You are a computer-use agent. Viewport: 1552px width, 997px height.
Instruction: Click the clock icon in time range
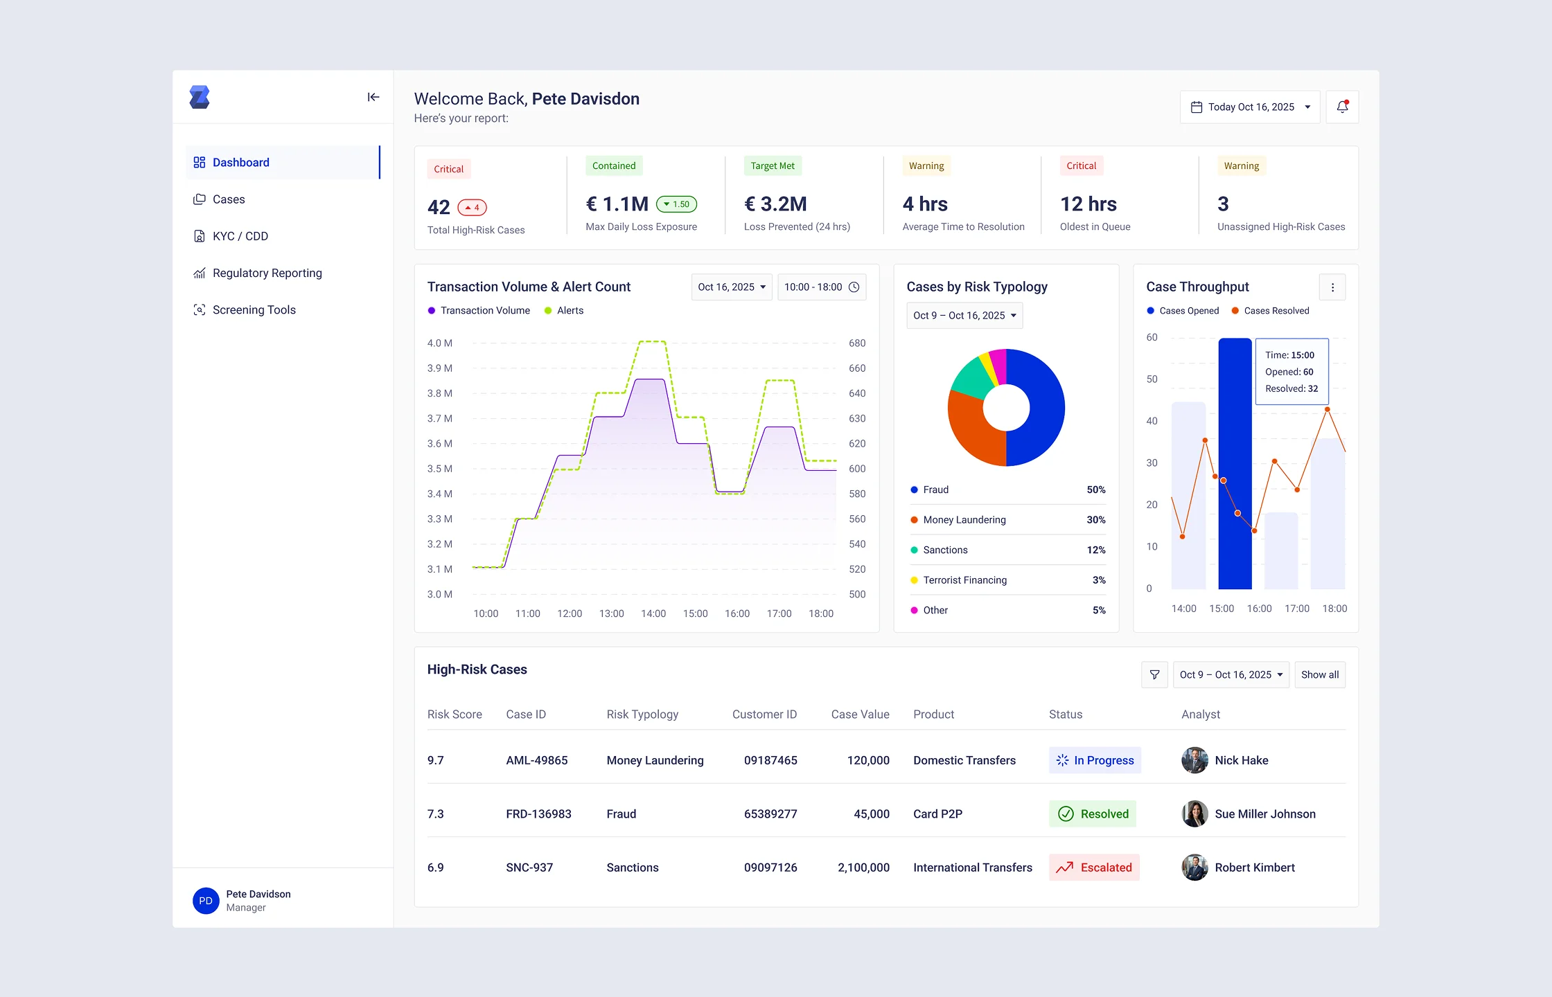pyautogui.click(x=854, y=287)
